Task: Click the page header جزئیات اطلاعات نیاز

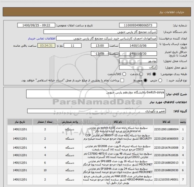Action: click(172, 12)
